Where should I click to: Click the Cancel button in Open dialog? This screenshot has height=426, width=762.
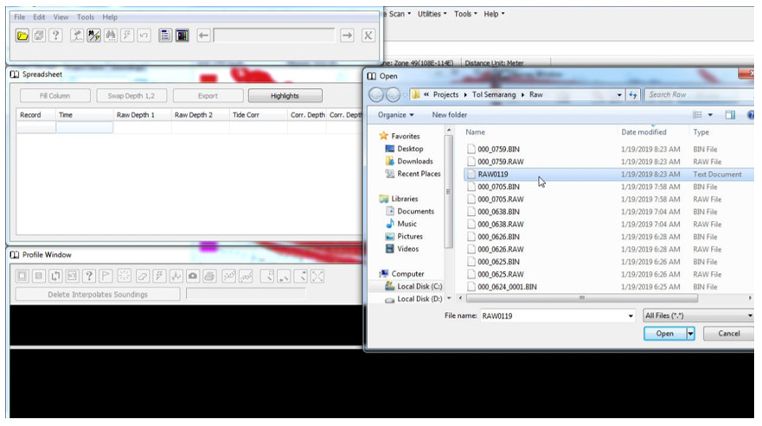tap(728, 334)
